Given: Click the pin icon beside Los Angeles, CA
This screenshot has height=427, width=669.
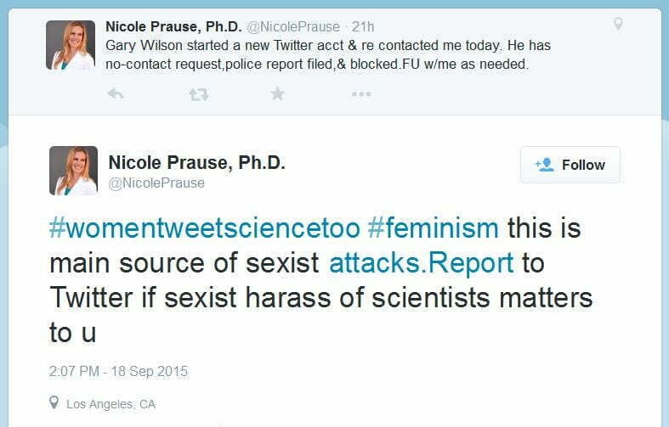Looking at the screenshot, I should [54, 403].
